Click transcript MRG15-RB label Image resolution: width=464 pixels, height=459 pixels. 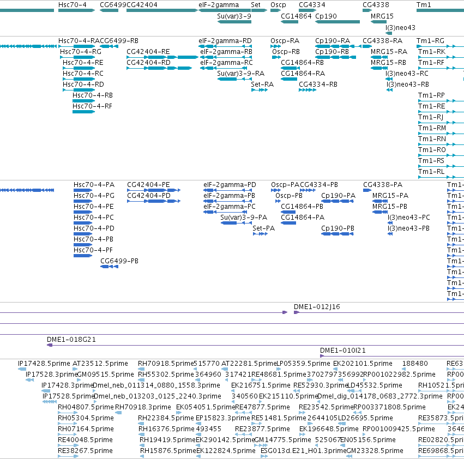tap(388, 63)
